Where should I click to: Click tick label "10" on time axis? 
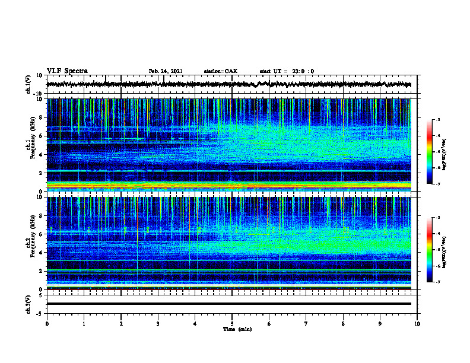(x=417, y=324)
